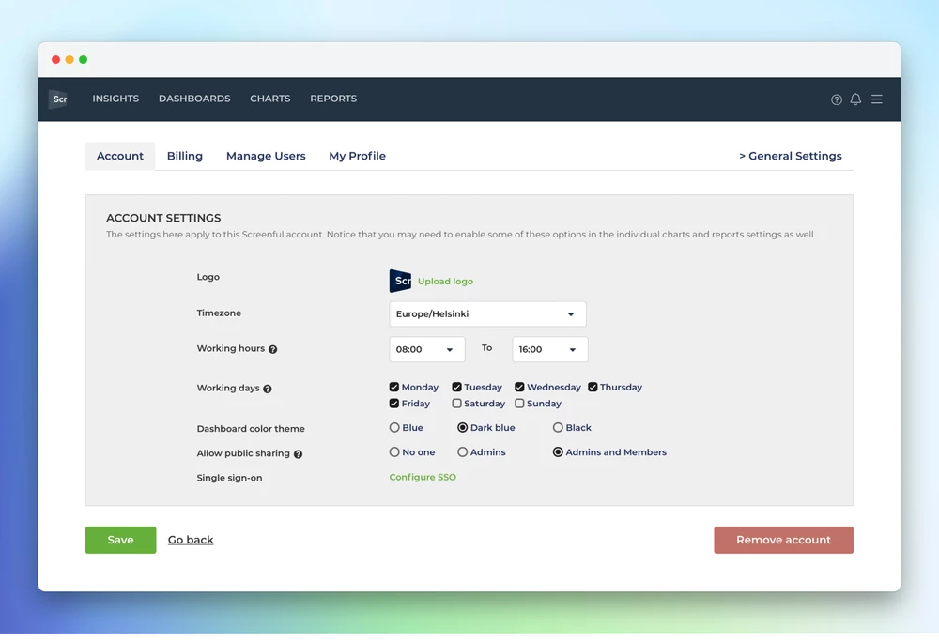Show the Allow public sharing help icon
Screen dimensions: 939x642
click(299, 454)
